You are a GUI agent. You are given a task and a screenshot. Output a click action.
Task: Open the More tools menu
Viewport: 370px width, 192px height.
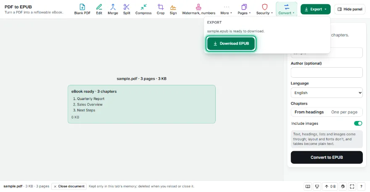click(x=226, y=9)
